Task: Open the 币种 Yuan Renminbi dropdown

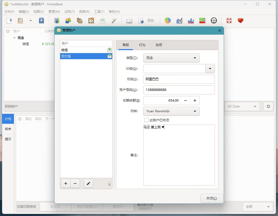Action: [171, 111]
